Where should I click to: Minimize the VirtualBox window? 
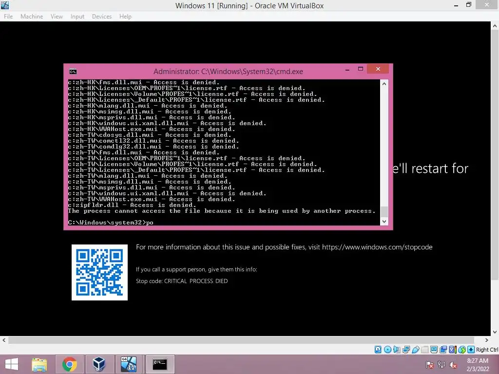coord(456,5)
